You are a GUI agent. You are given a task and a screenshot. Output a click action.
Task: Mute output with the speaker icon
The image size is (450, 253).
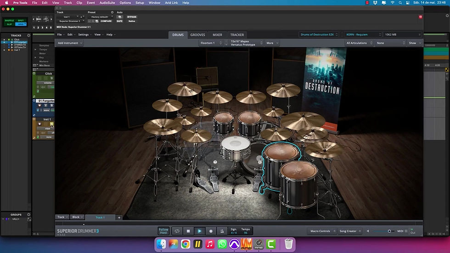pyautogui.click(x=368, y=231)
